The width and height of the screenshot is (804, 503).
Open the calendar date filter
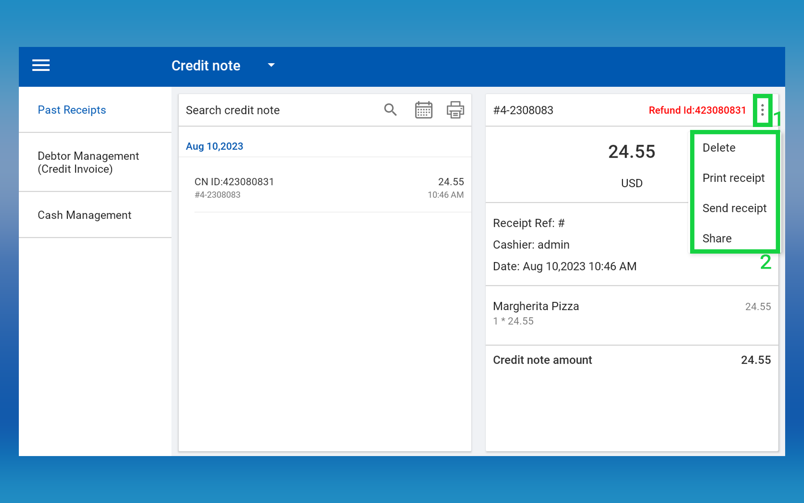(423, 110)
